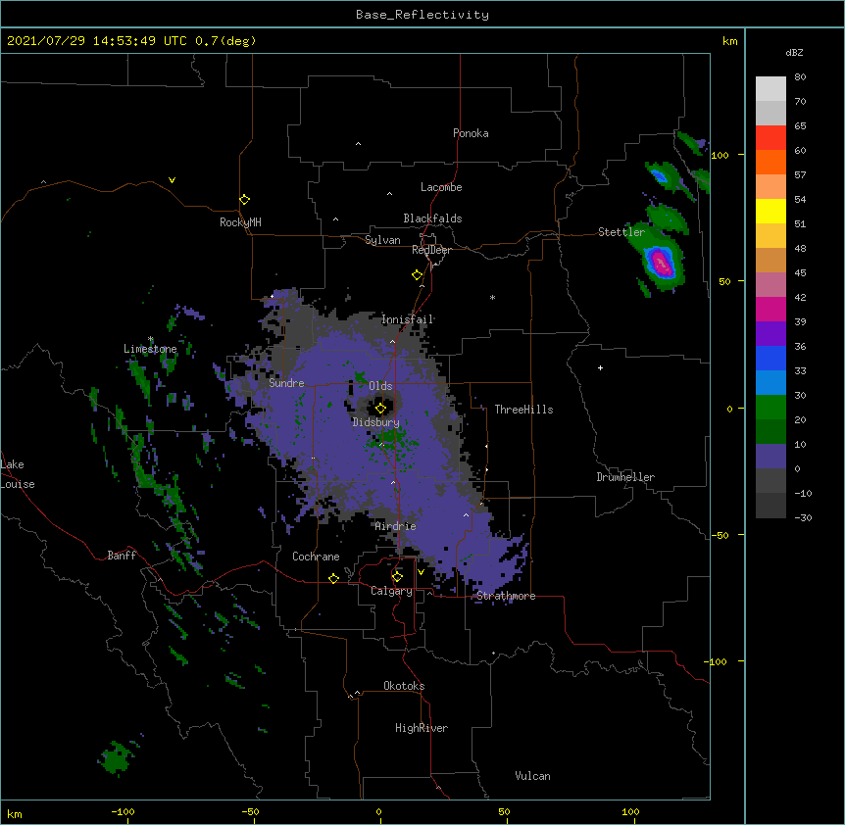Viewport: 845px width, 825px height.
Task: Click the Vulcan city label
Action: coord(532,776)
